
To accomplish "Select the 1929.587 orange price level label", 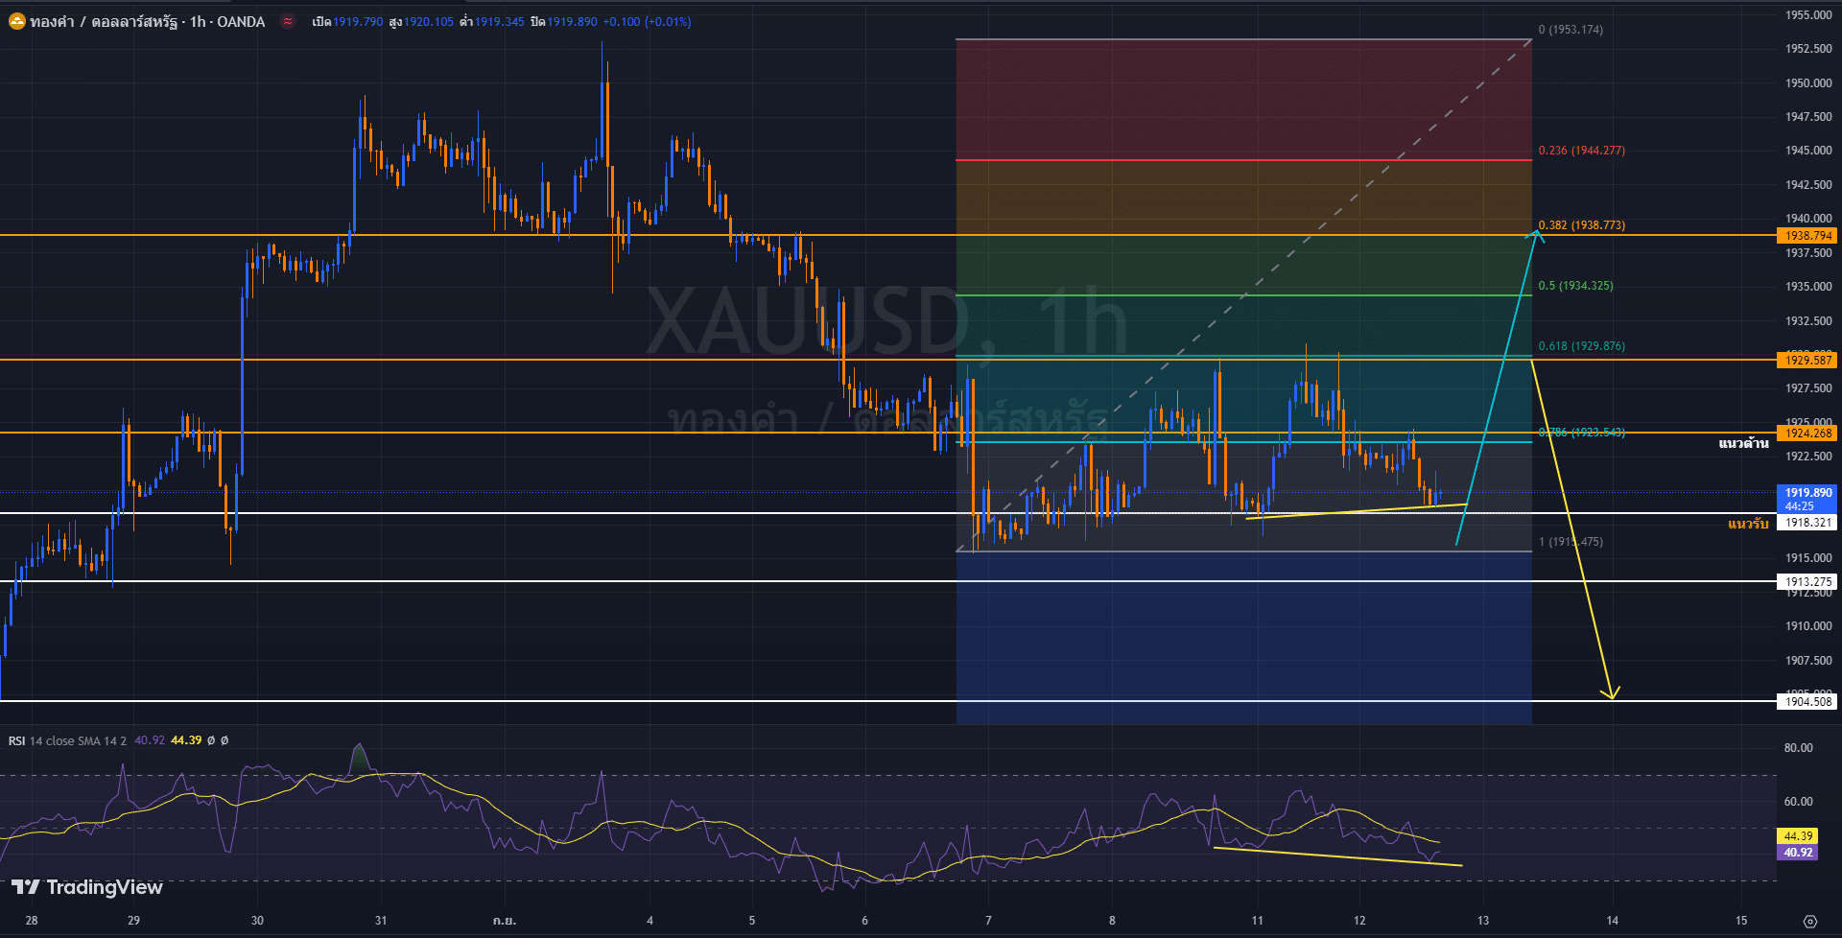I will coord(1807,361).
